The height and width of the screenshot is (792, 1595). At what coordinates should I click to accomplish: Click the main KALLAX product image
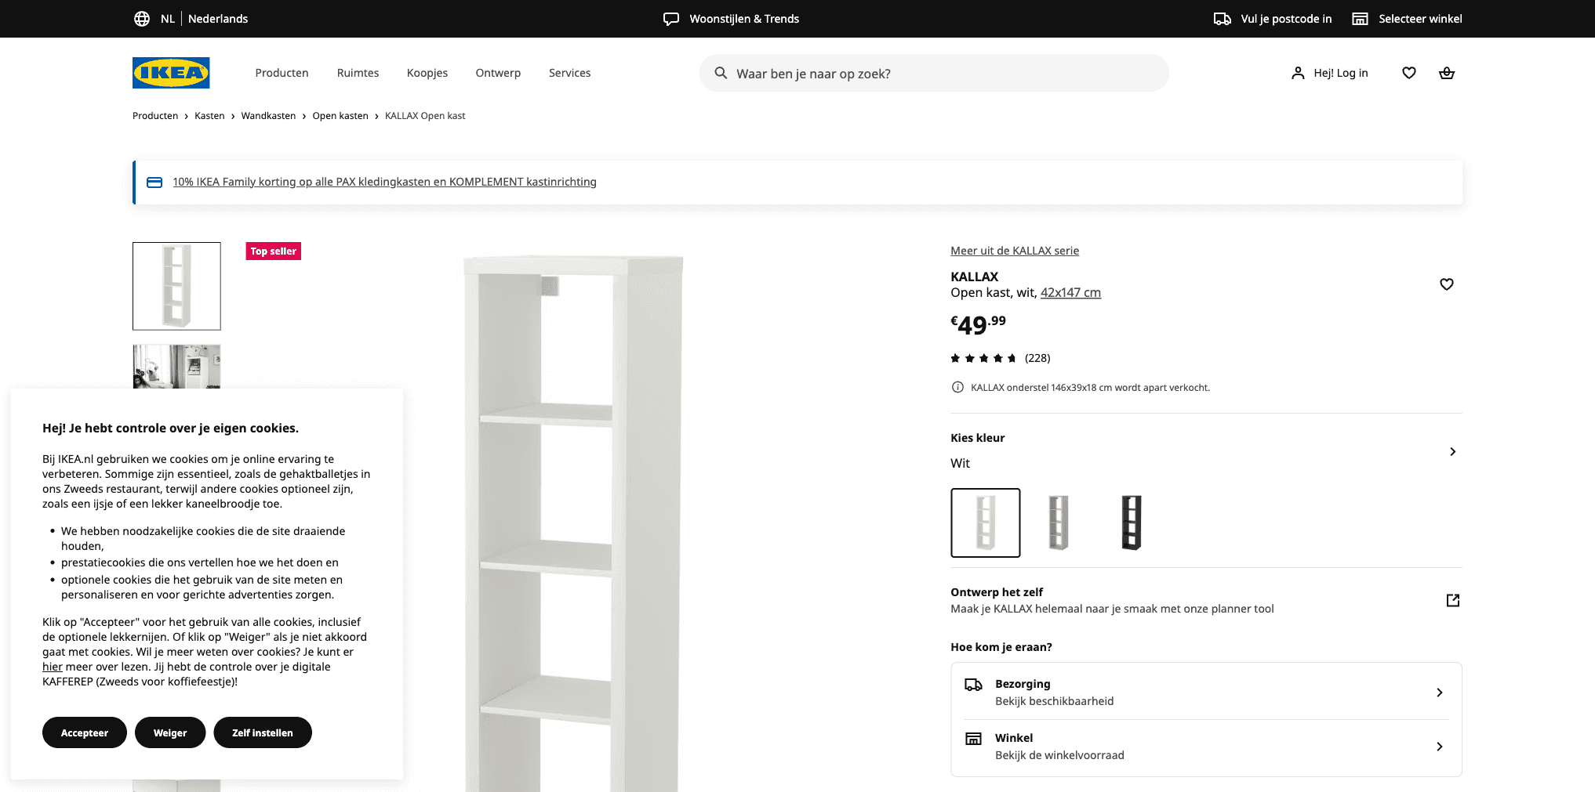tap(573, 523)
